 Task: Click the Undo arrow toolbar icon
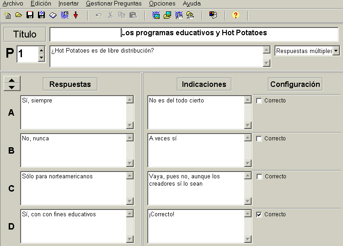(x=99, y=15)
